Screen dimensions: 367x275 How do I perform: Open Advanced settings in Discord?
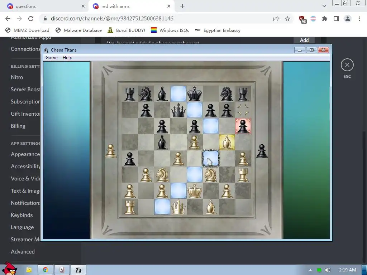point(23,252)
